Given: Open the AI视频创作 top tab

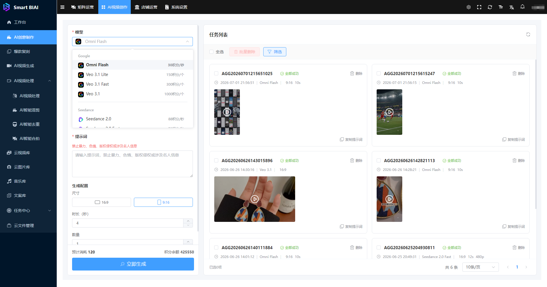Looking at the screenshot, I should [x=115, y=7].
